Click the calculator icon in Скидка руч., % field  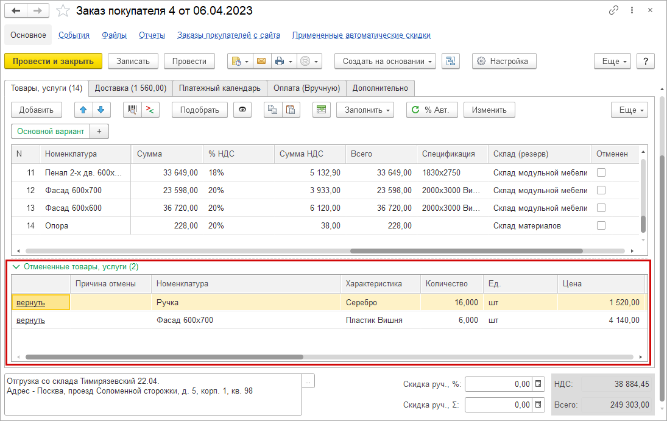coord(538,384)
